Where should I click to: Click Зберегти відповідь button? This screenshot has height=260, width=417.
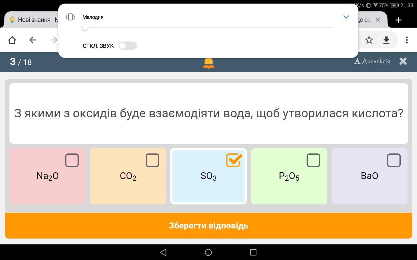click(x=208, y=226)
